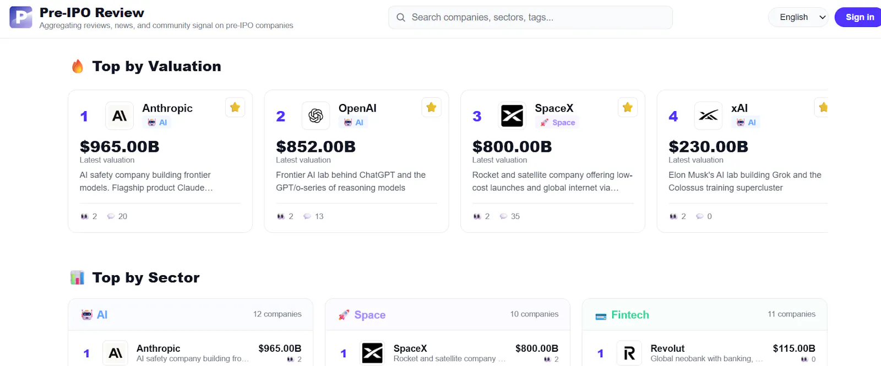Click the rocket icon in Space sector header
The image size is (881, 366).
344,315
